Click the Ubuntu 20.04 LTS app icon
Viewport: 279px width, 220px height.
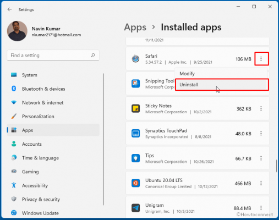[x=135, y=183]
